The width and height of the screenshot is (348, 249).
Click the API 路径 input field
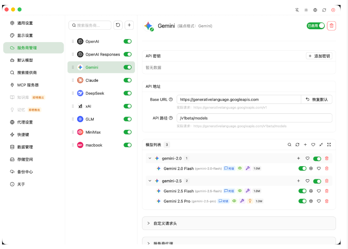254,118
